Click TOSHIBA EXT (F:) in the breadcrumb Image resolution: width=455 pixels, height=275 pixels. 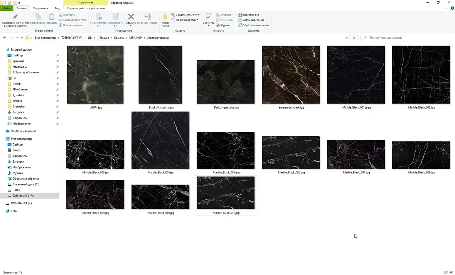(x=72, y=38)
